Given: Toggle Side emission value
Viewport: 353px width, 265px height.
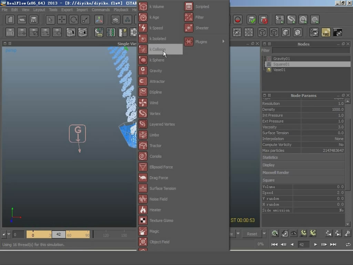Looking at the screenshot, I should pos(319,210).
